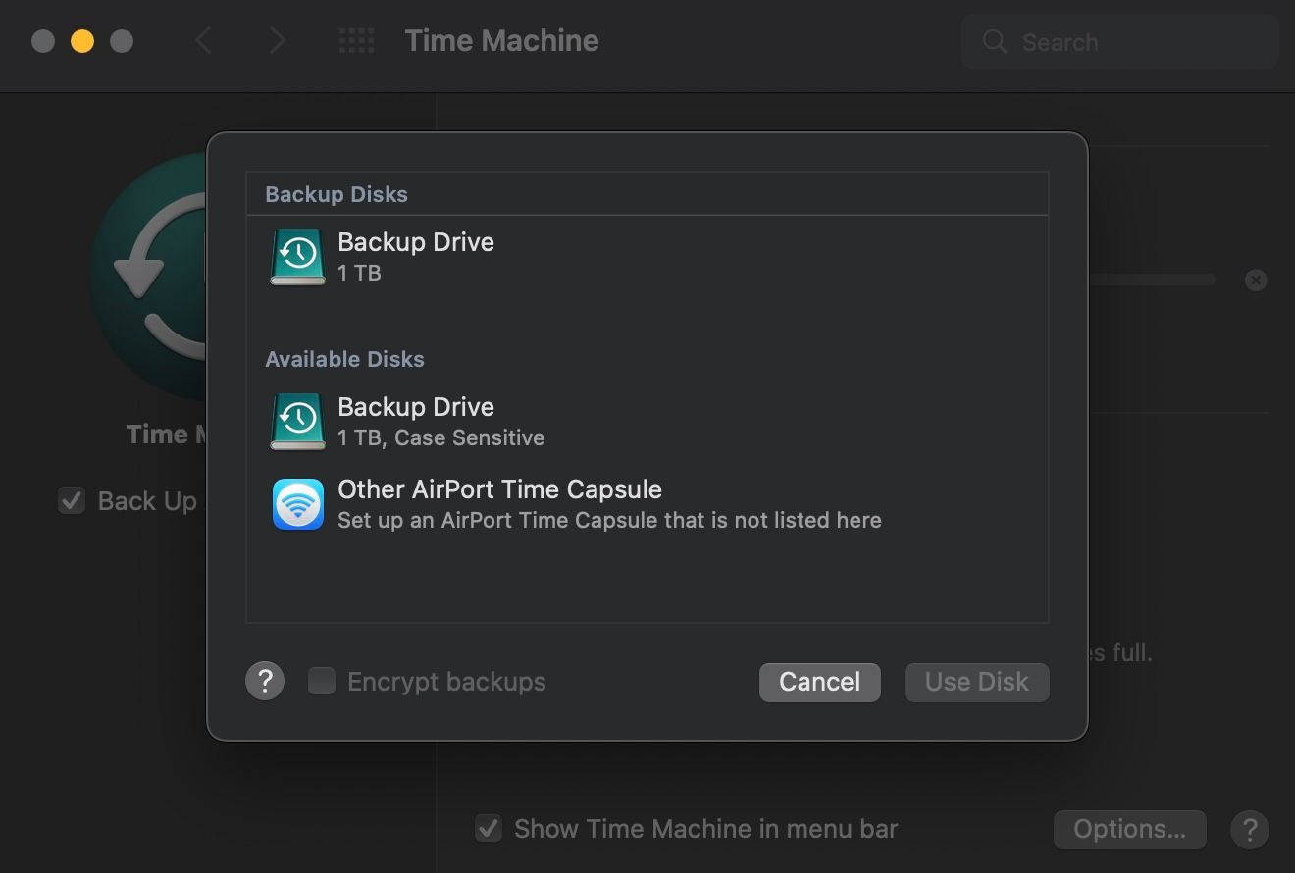Enable Encrypt backups checkbox

coord(322,681)
